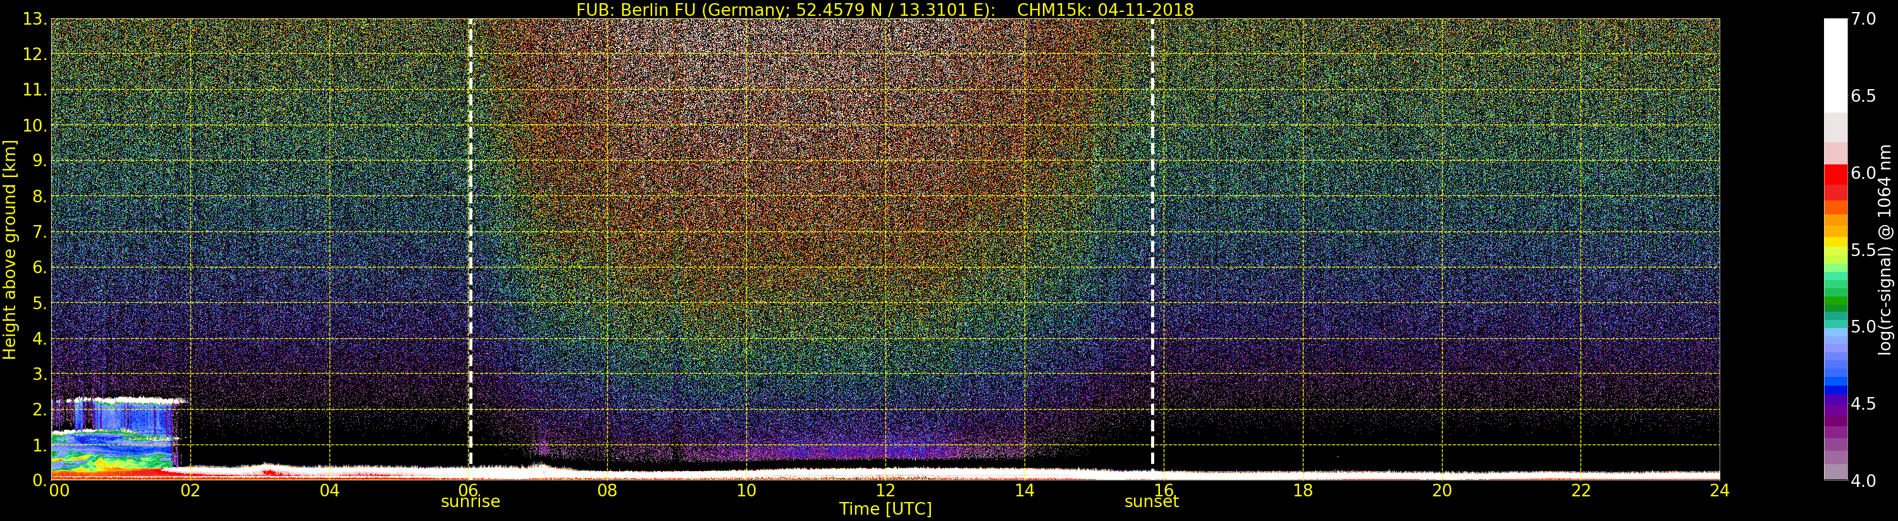Screen dimensions: 1898x521
Task: Click the height axis tick '5.'
Action: point(40,303)
